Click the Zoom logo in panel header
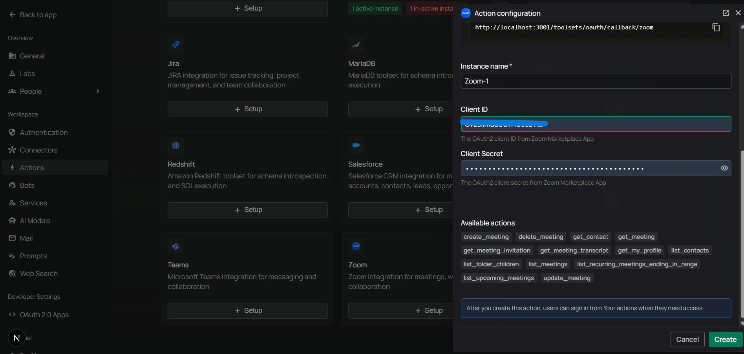744x354 pixels. (x=466, y=13)
